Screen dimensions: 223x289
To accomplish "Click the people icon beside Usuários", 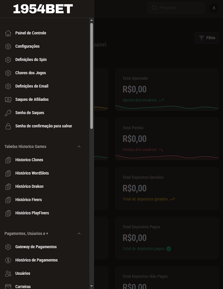I will 8,273.
